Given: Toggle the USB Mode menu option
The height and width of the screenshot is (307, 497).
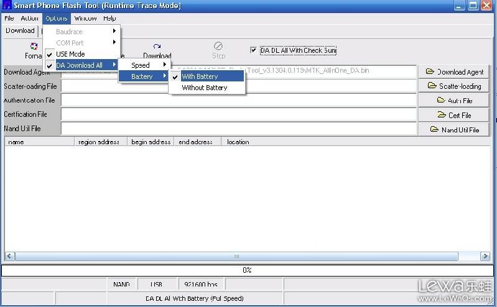Looking at the screenshot, I should (70, 54).
